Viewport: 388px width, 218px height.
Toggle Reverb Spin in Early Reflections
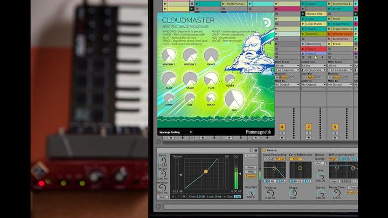pyautogui.click(x=296, y=159)
